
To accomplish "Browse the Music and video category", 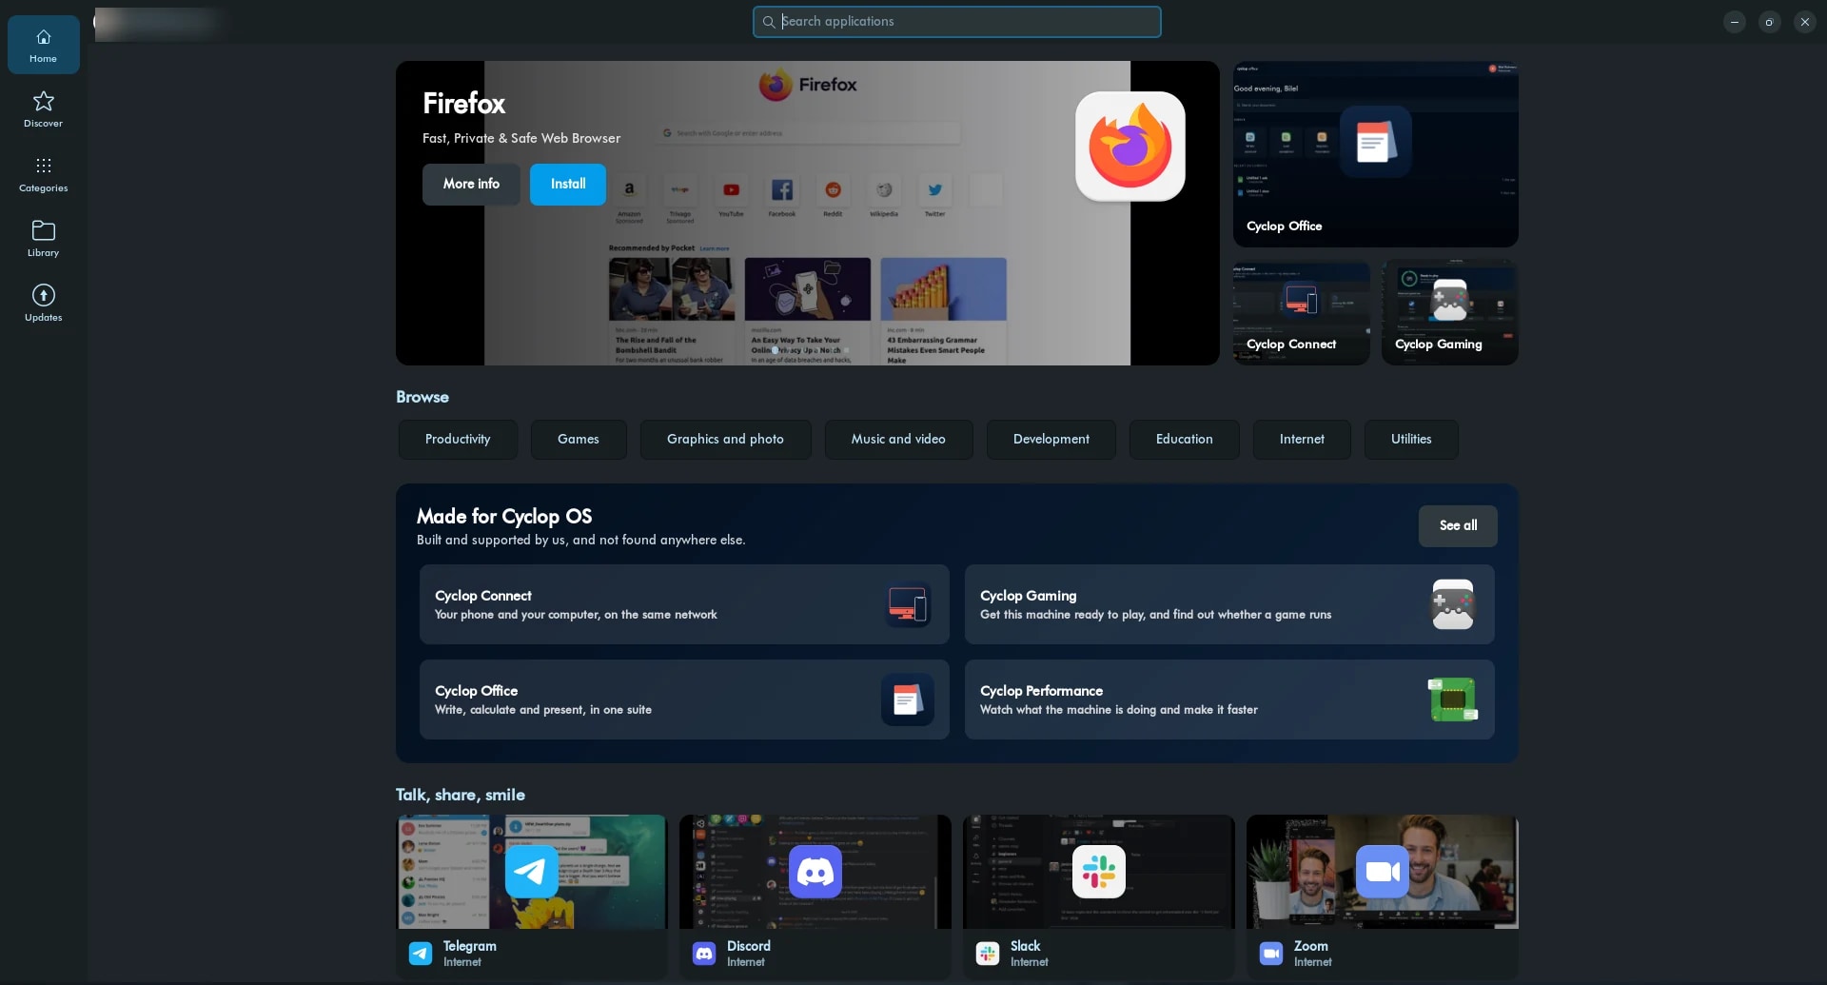I will [x=898, y=439].
